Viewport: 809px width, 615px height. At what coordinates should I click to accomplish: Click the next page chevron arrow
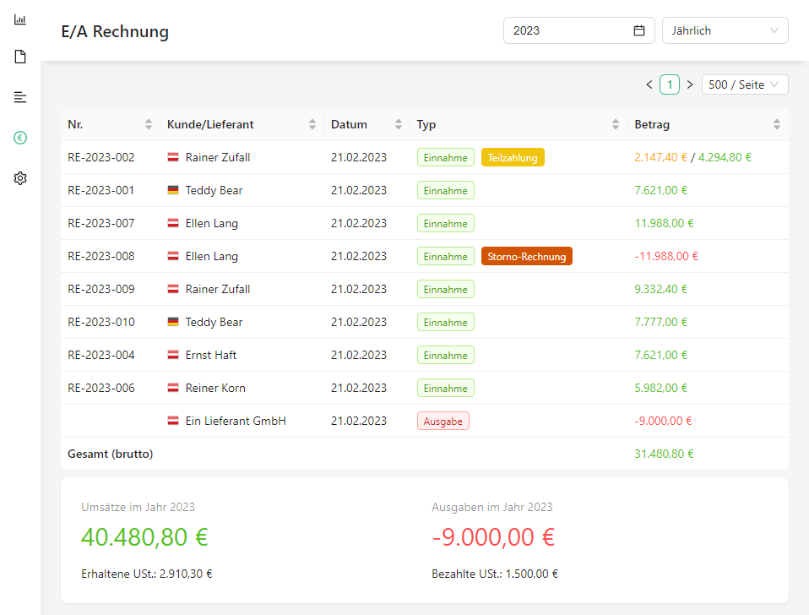coord(690,84)
